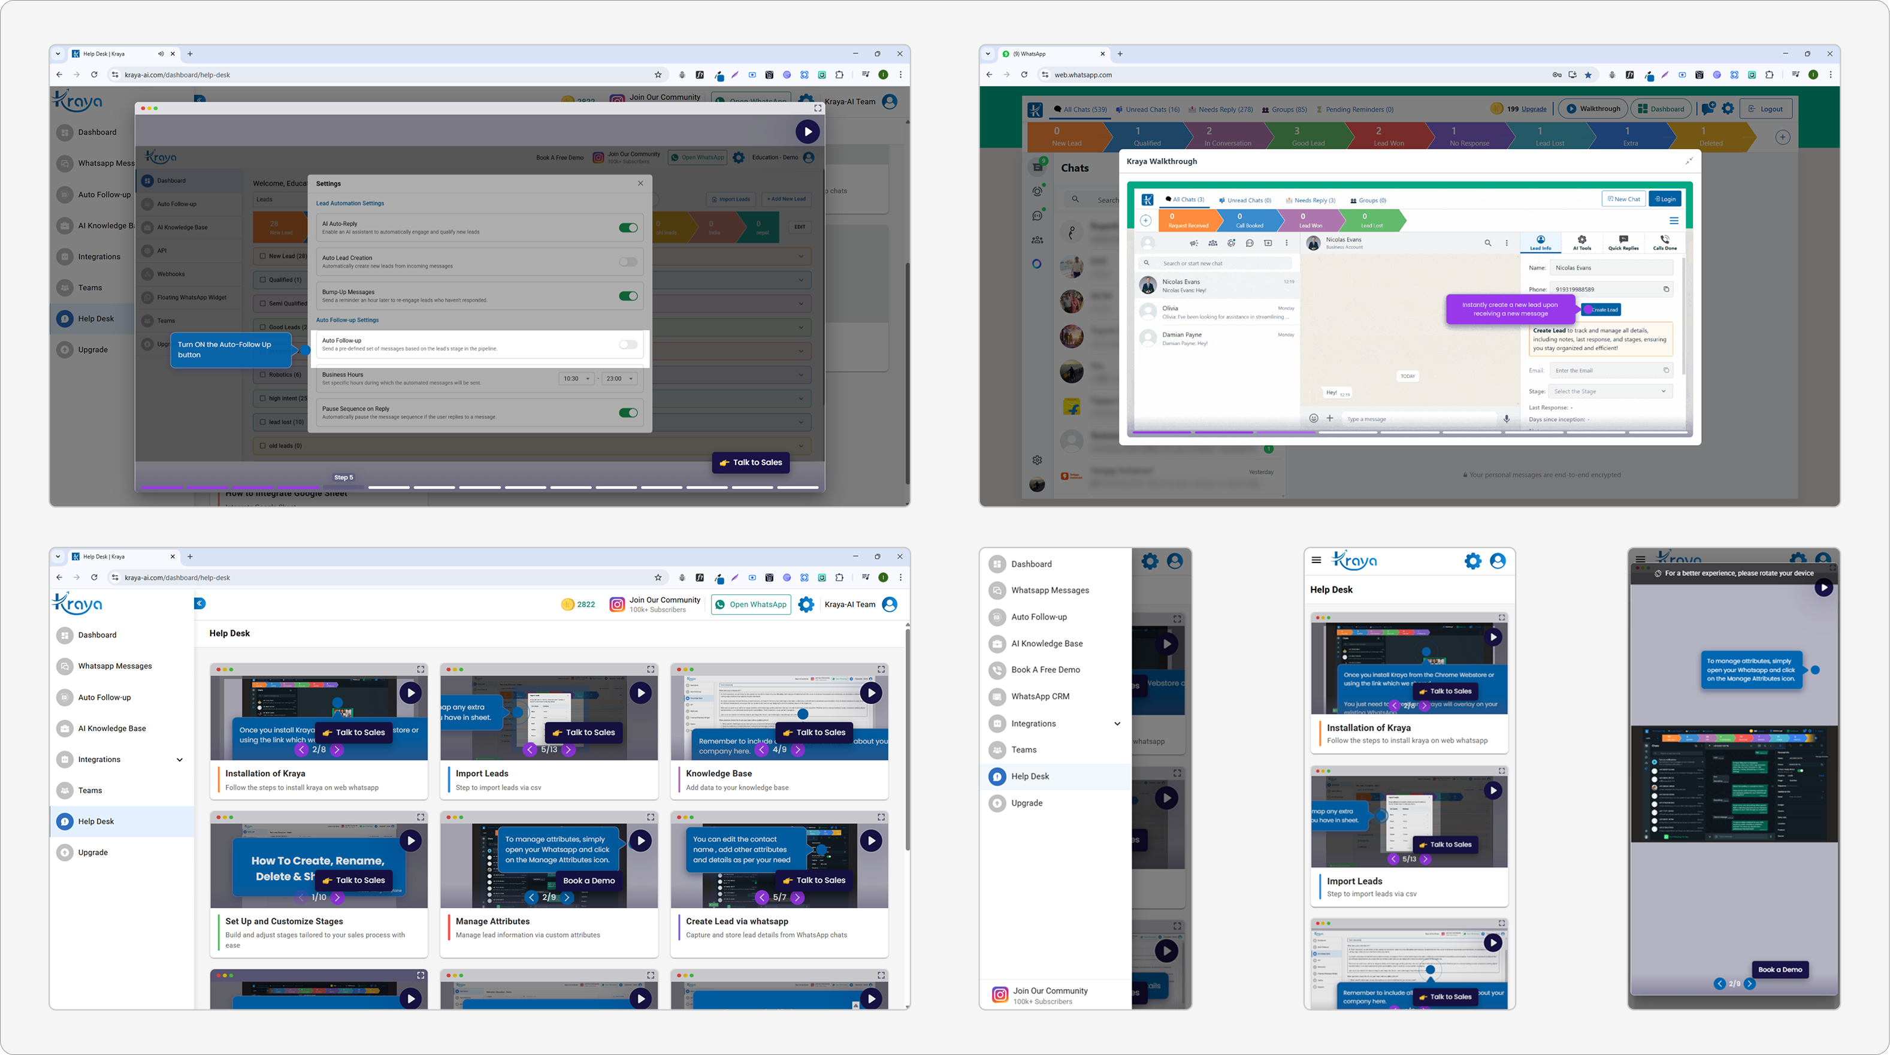Screen dimensions: 1890x1055
Task: Click megaphone broadcast icon above chat search
Action: pos(1194,243)
